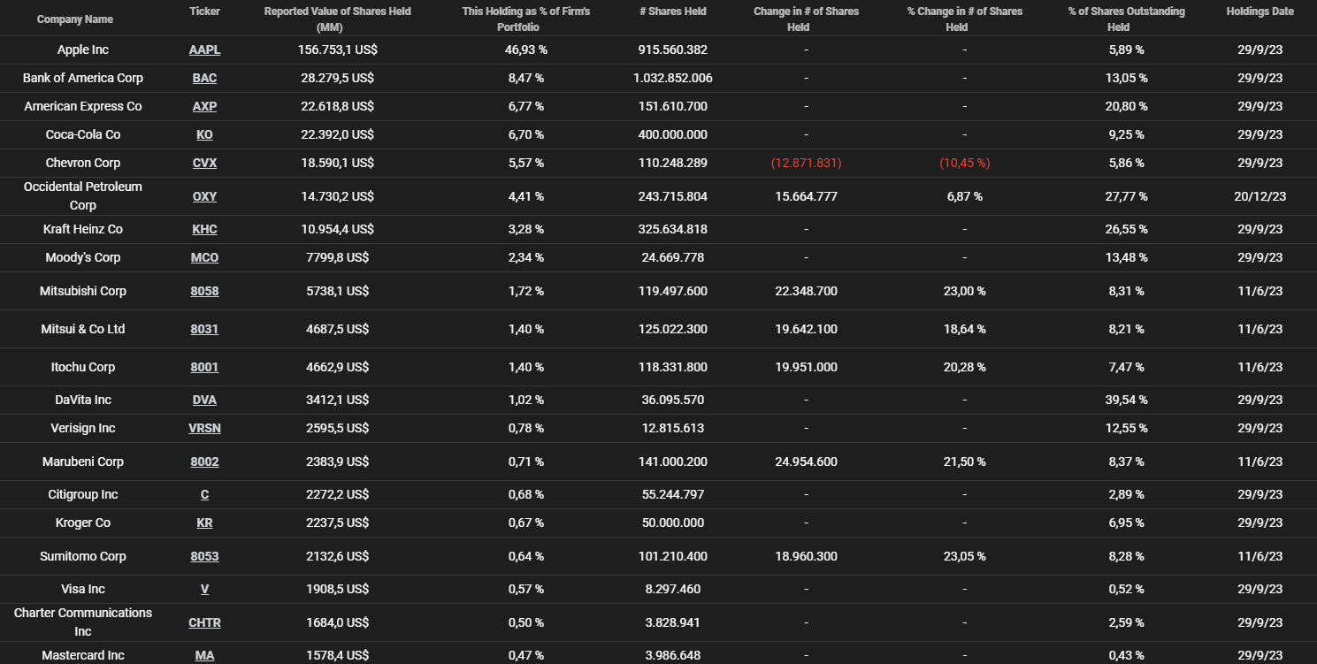Viewport: 1317px width, 664px height.
Task: Select the Charter Communications Inc name cell
Action: point(83,622)
